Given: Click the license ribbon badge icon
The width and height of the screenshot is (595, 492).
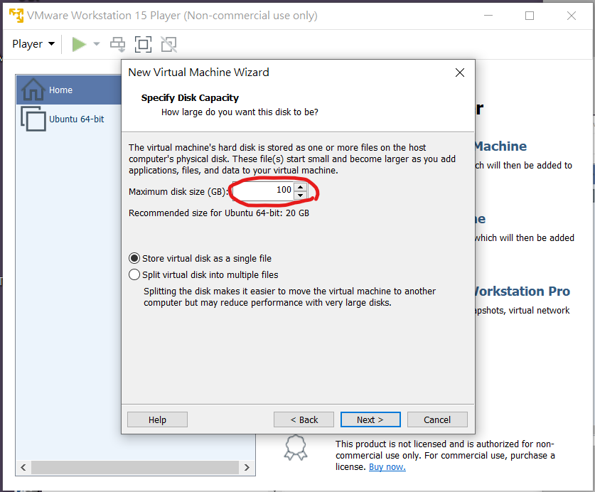Looking at the screenshot, I should [296, 448].
